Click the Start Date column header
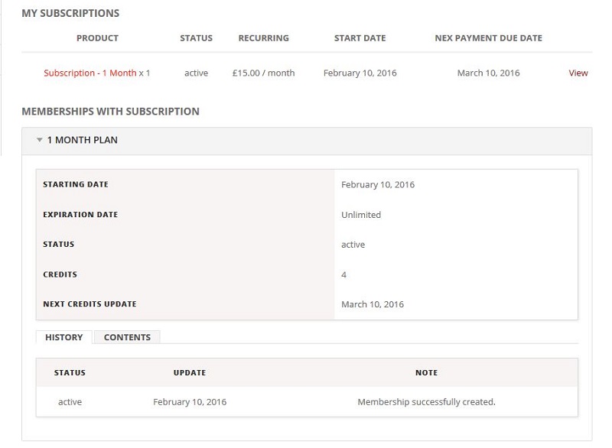The image size is (612, 448). [360, 38]
